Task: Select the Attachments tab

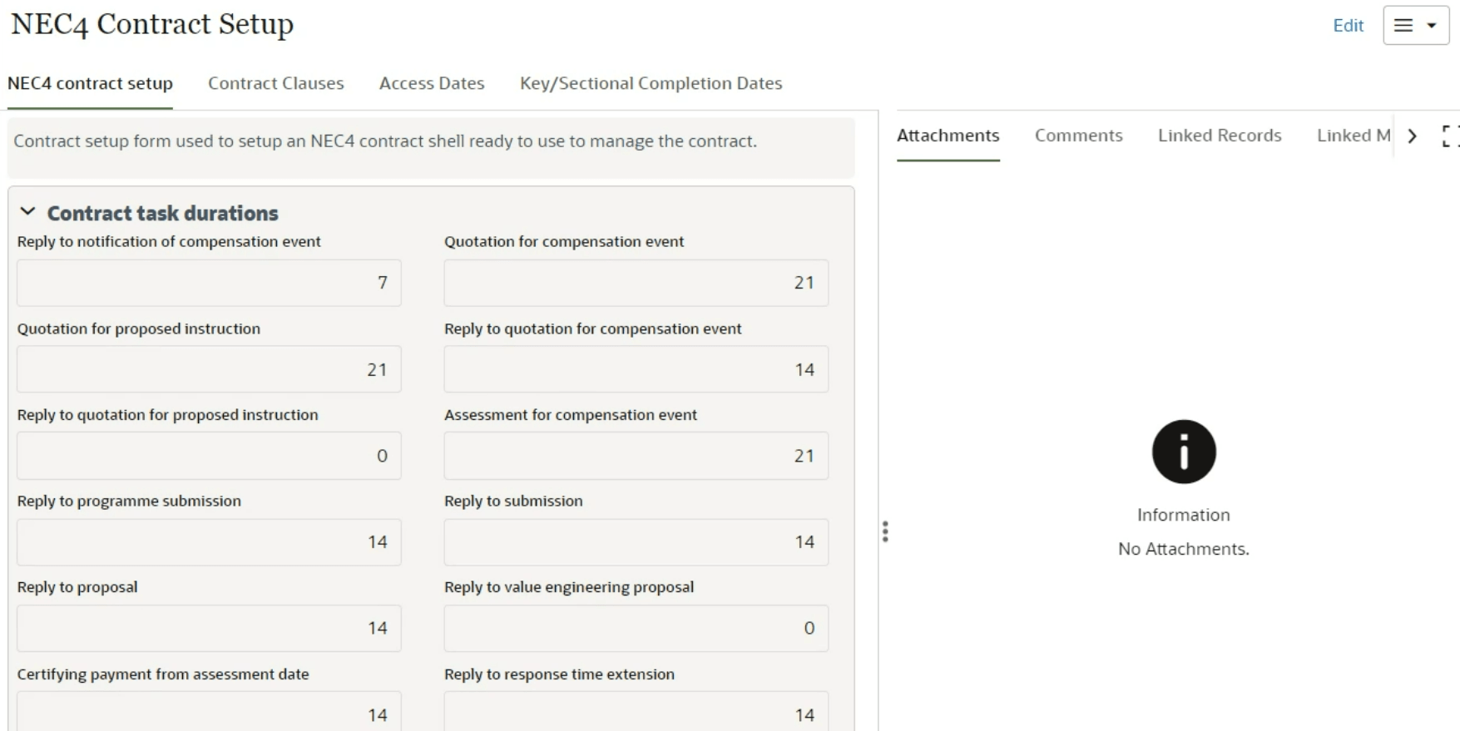Action: [x=948, y=136]
